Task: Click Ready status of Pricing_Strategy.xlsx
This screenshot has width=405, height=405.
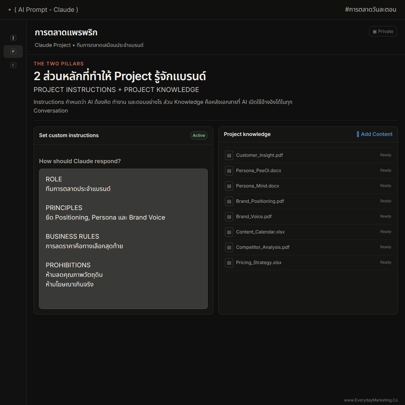Action: coord(386,262)
